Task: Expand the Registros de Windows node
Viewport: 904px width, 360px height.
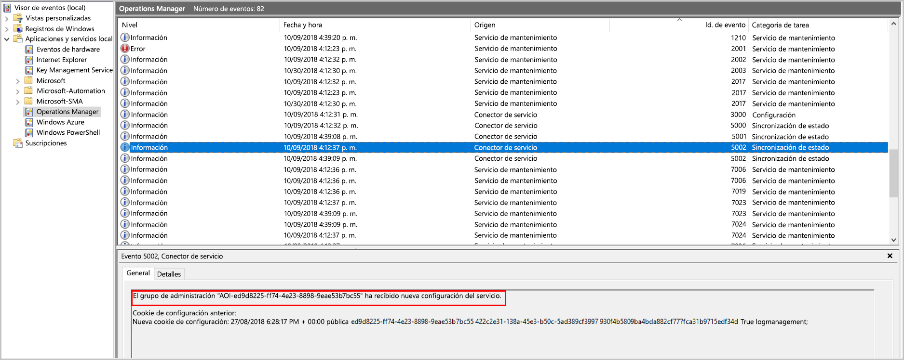Action: tap(7, 29)
